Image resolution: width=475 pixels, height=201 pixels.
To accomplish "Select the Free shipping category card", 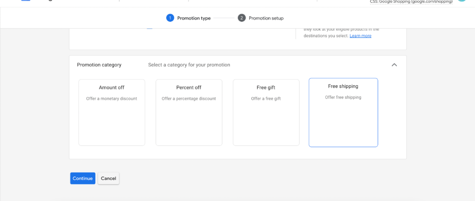I will [343, 112].
